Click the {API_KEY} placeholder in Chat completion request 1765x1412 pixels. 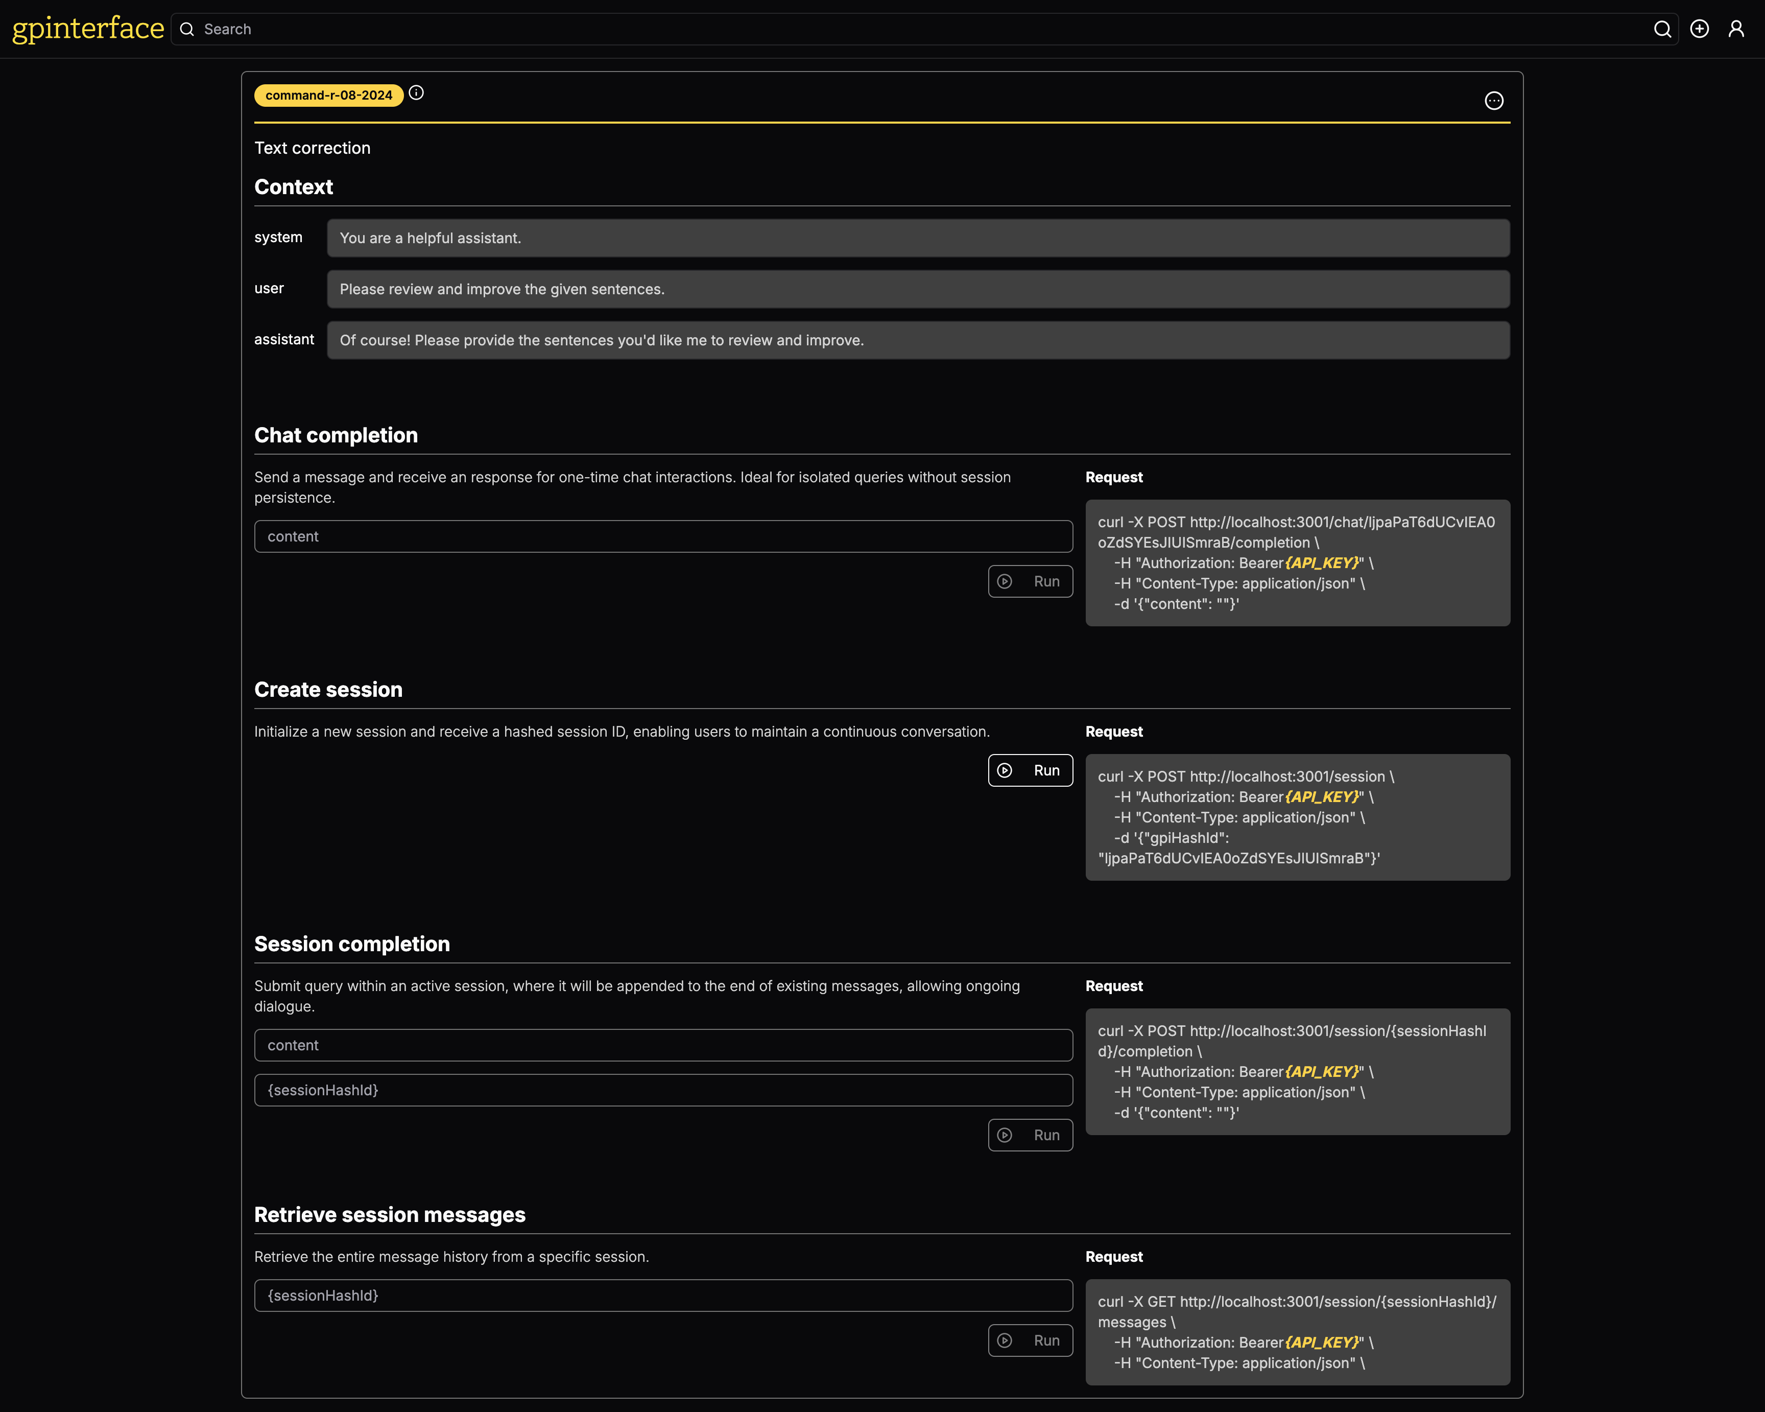[1321, 562]
